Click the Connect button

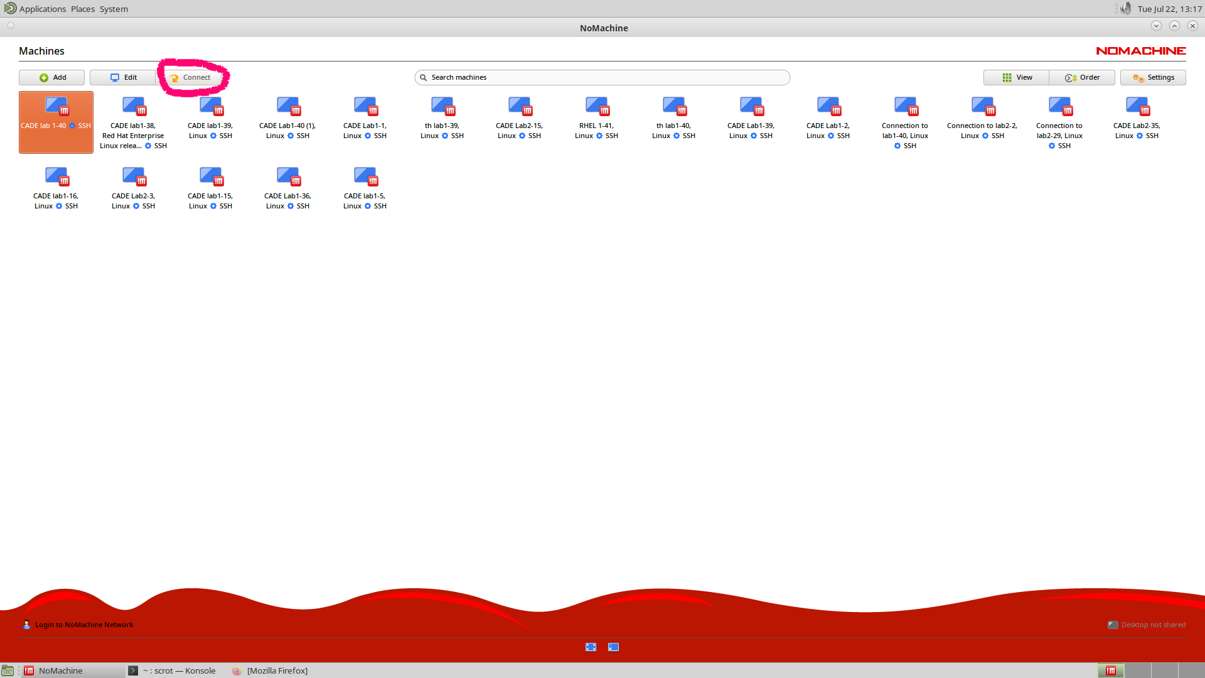point(190,77)
